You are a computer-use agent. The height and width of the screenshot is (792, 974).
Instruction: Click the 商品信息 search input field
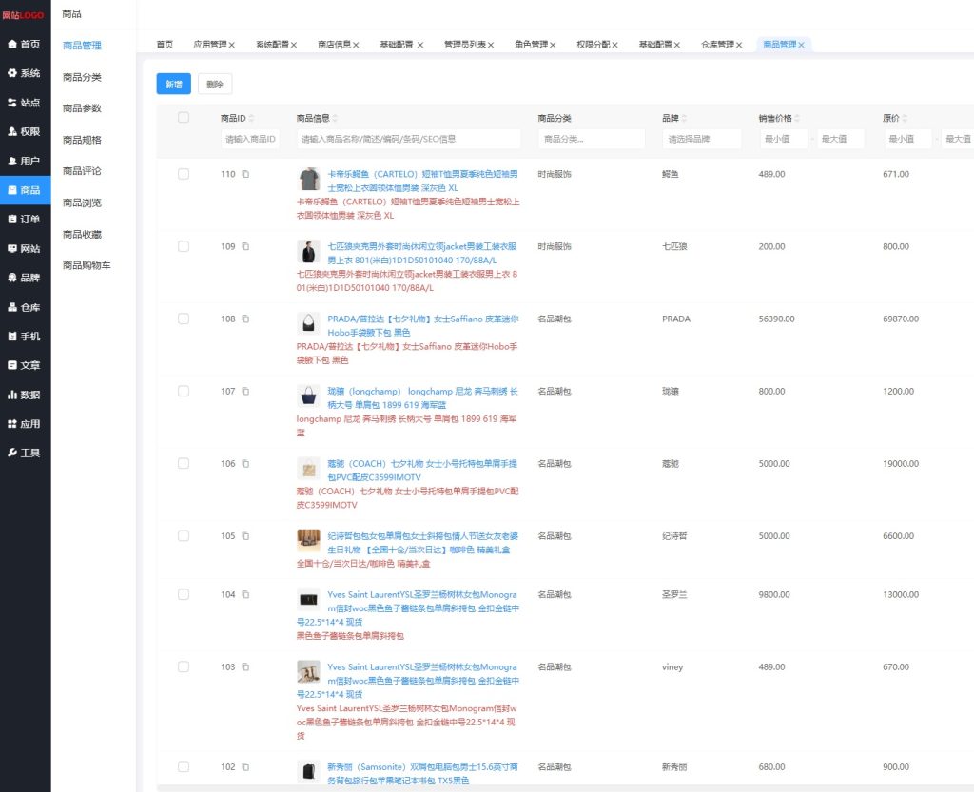click(x=409, y=139)
